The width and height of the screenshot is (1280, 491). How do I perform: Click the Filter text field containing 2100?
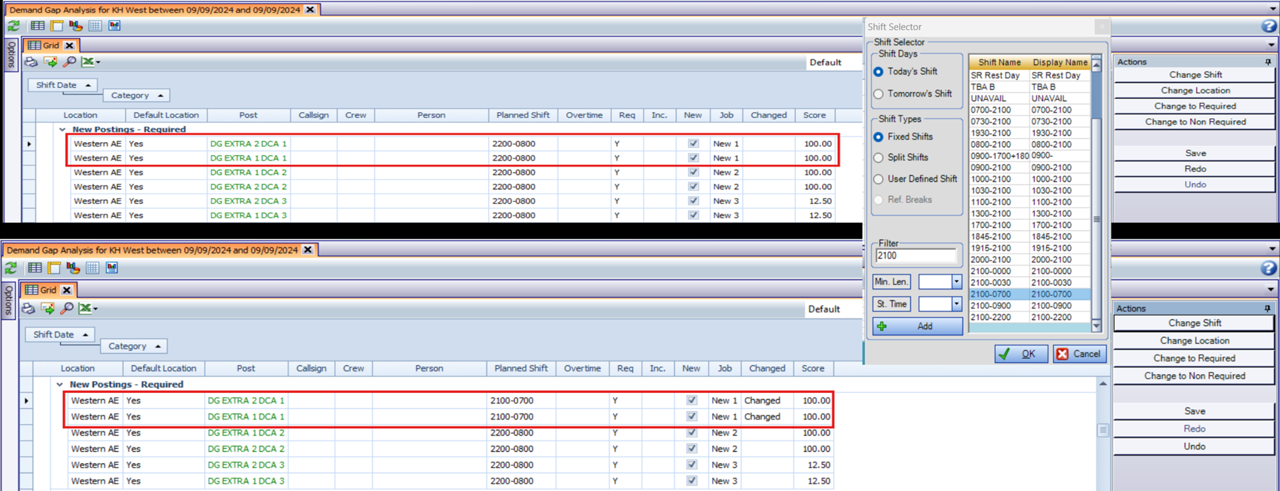tap(916, 256)
